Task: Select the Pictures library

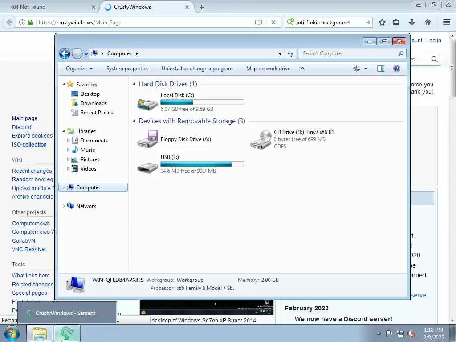Action: click(90, 159)
